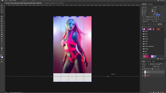Toggle lock all padlock icon
166x93 pixels.
(x=153, y=69)
